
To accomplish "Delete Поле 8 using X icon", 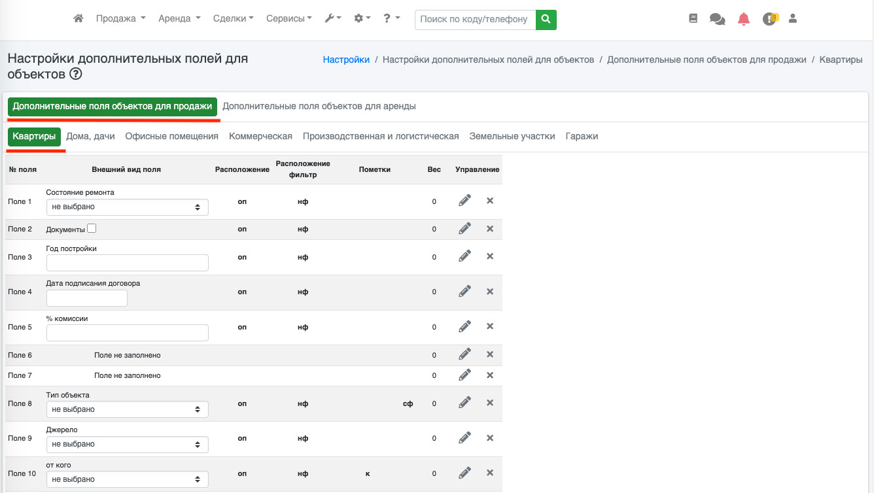I will [489, 403].
